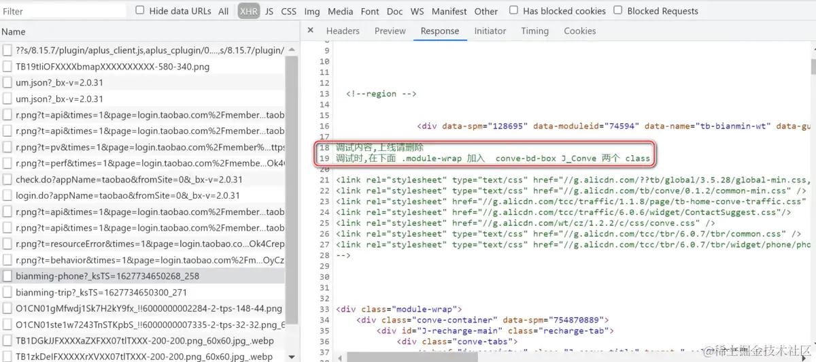This screenshot has height=362, width=816.
Task: Filter requests by JS type
Action: pos(269,11)
